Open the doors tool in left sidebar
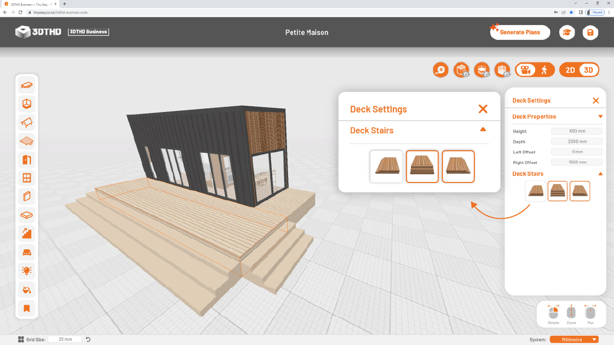This screenshot has width=614, height=345. (x=27, y=159)
